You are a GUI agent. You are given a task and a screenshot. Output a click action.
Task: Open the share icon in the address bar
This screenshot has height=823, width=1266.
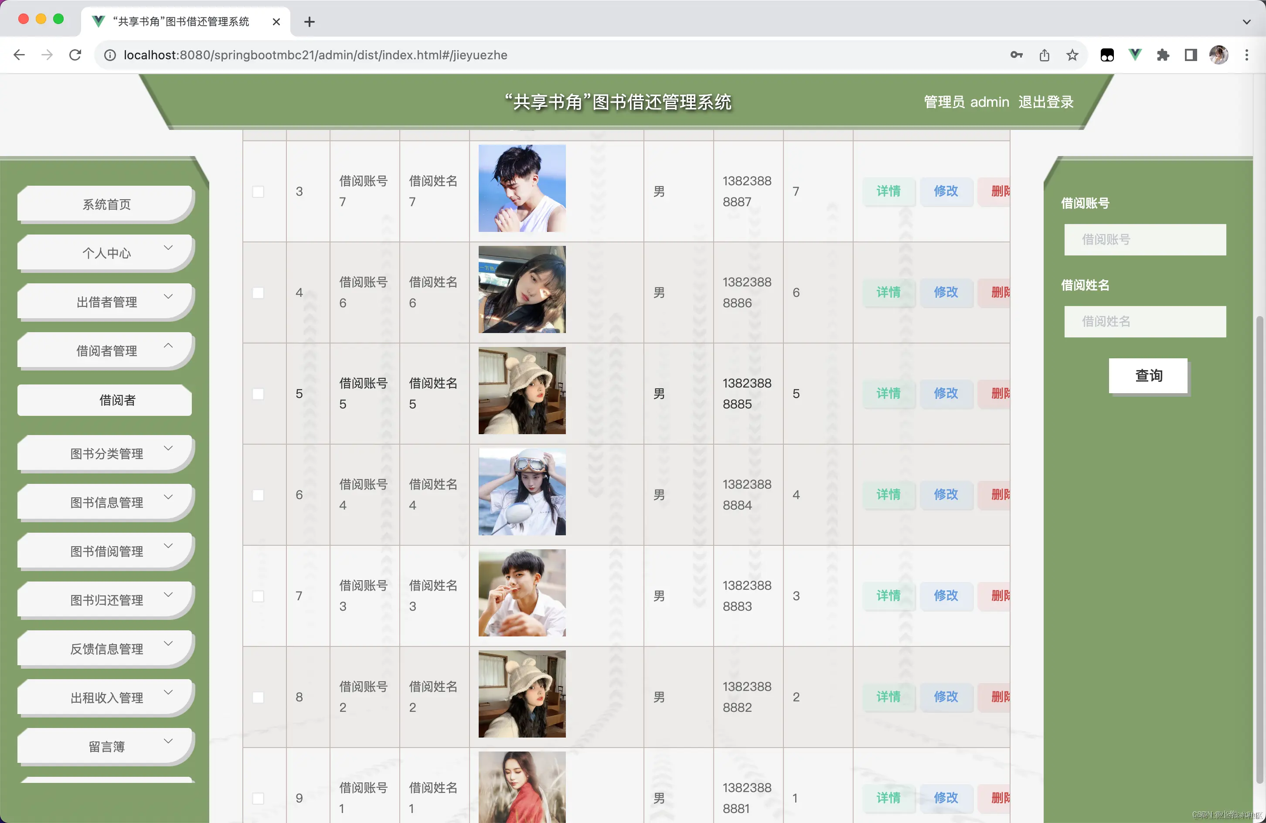[x=1044, y=55]
